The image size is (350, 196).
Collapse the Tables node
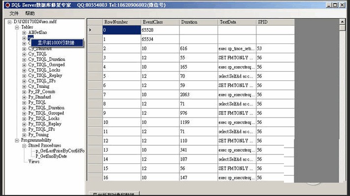point(17,27)
